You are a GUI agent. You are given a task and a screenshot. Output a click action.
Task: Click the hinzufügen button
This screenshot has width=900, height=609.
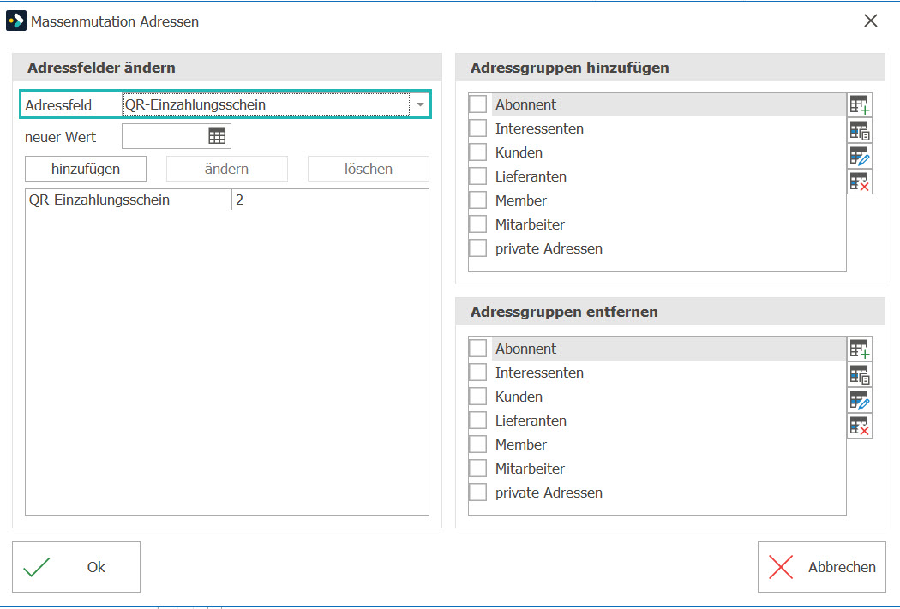click(86, 170)
